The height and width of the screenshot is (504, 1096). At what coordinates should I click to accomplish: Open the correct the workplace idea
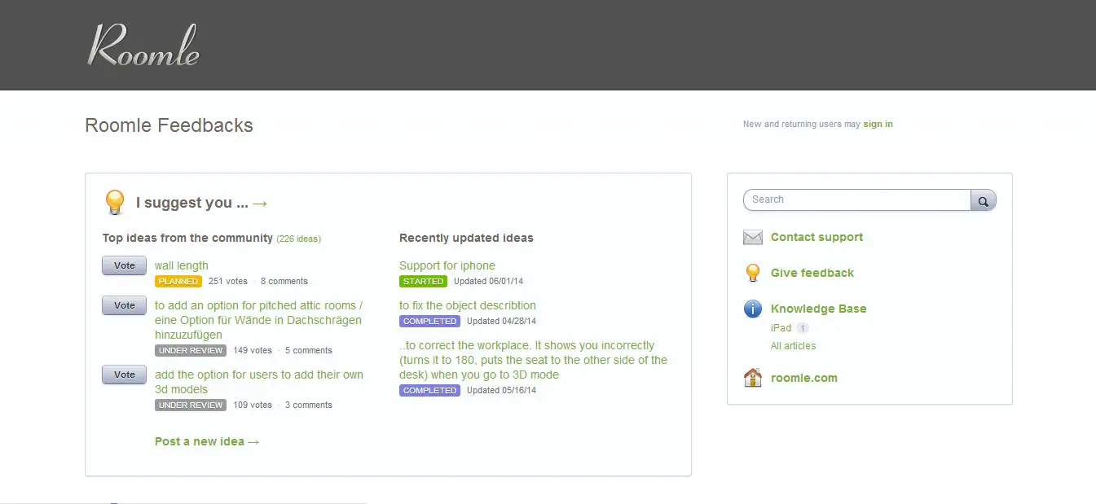coord(533,360)
